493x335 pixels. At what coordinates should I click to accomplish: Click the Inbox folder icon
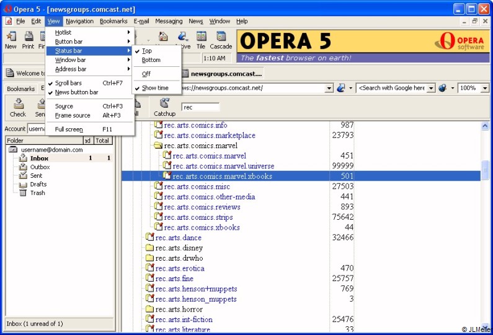click(24, 158)
